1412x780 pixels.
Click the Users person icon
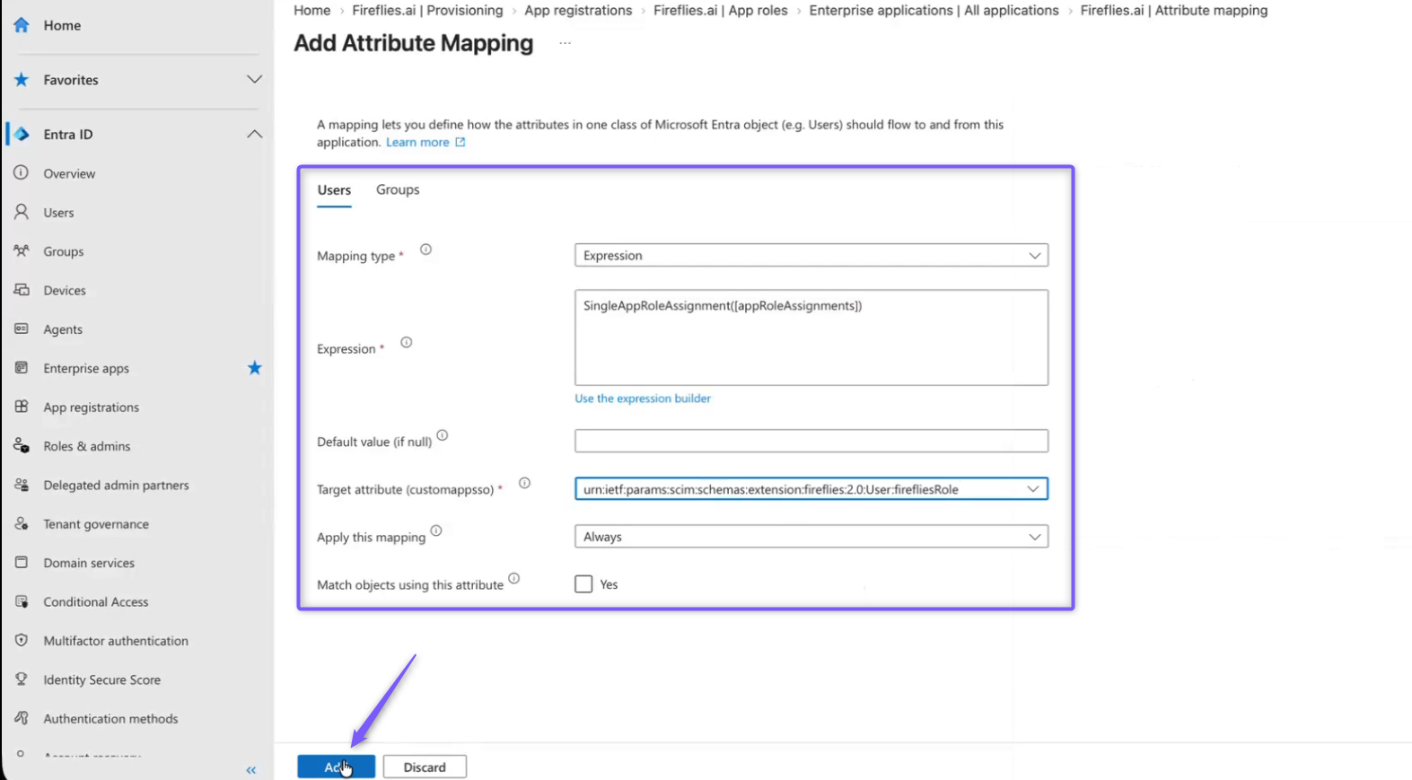coord(22,212)
